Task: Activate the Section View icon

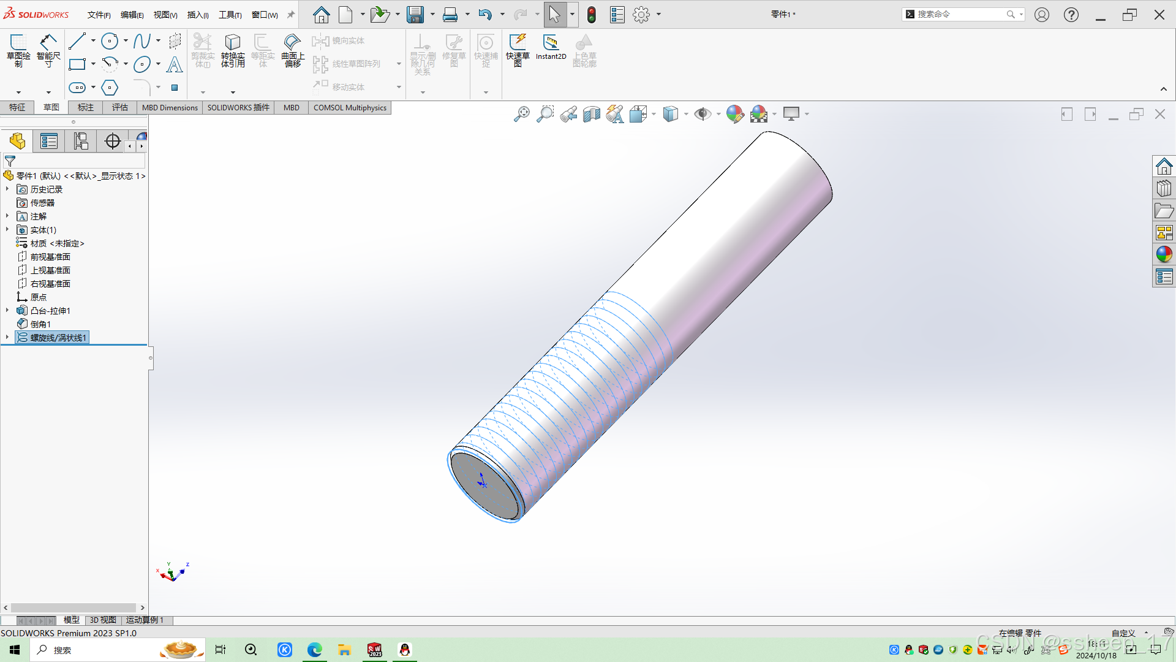Action: point(592,114)
